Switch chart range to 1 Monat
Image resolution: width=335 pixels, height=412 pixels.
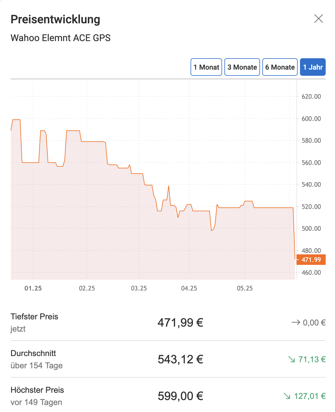pos(206,67)
